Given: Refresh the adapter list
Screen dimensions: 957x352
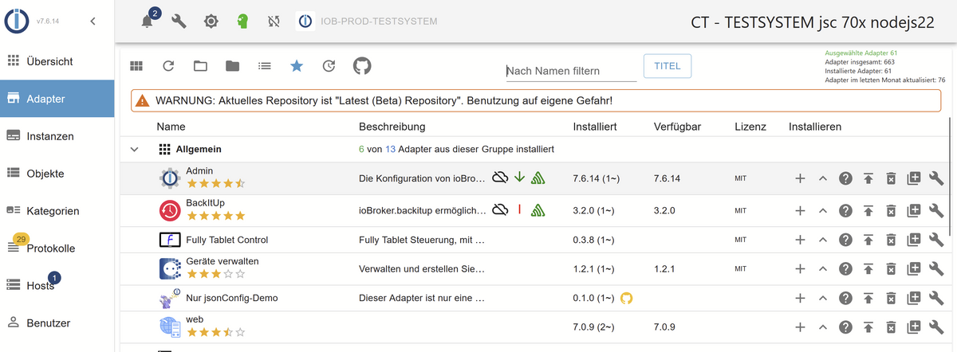Looking at the screenshot, I should click(x=168, y=66).
